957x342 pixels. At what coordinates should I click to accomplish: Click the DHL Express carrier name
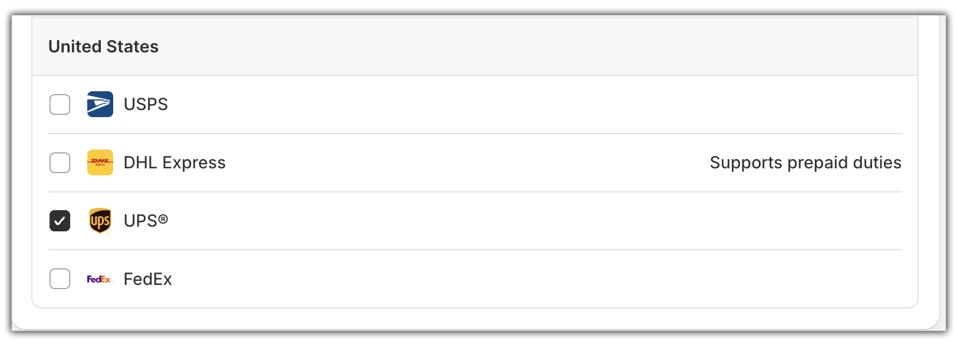[x=175, y=162]
